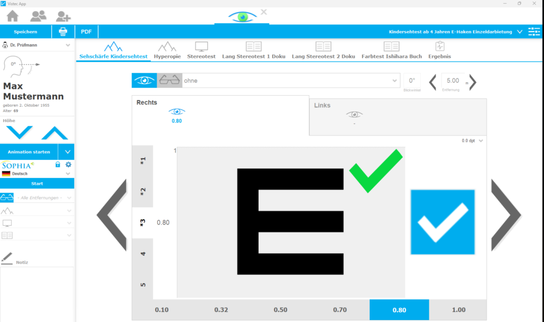Screen dimensions: 544x322
Task: Open the patient list icon
Action: [38, 16]
